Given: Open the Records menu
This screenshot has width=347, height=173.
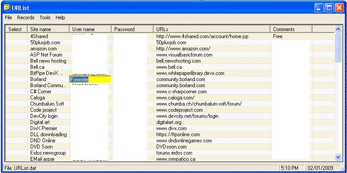Looking at the screenshot, I should coord(26,18).
